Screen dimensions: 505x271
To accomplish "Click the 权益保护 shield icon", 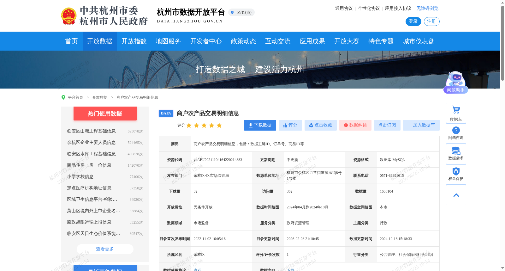I will click(456, 171).
